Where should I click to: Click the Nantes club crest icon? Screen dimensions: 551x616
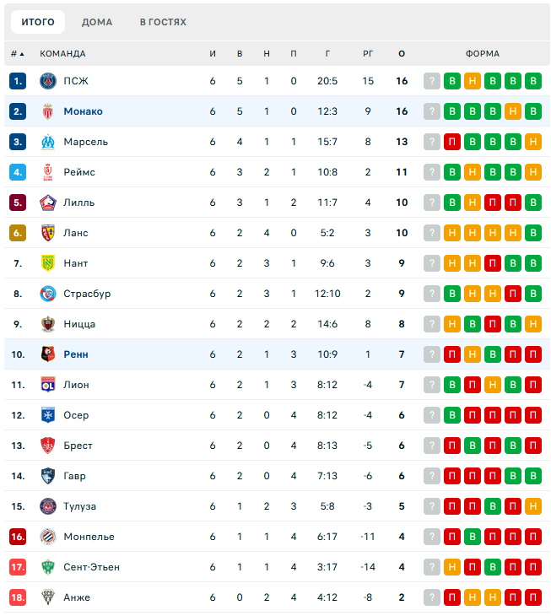pyautogui.click(x=47, y=263)
